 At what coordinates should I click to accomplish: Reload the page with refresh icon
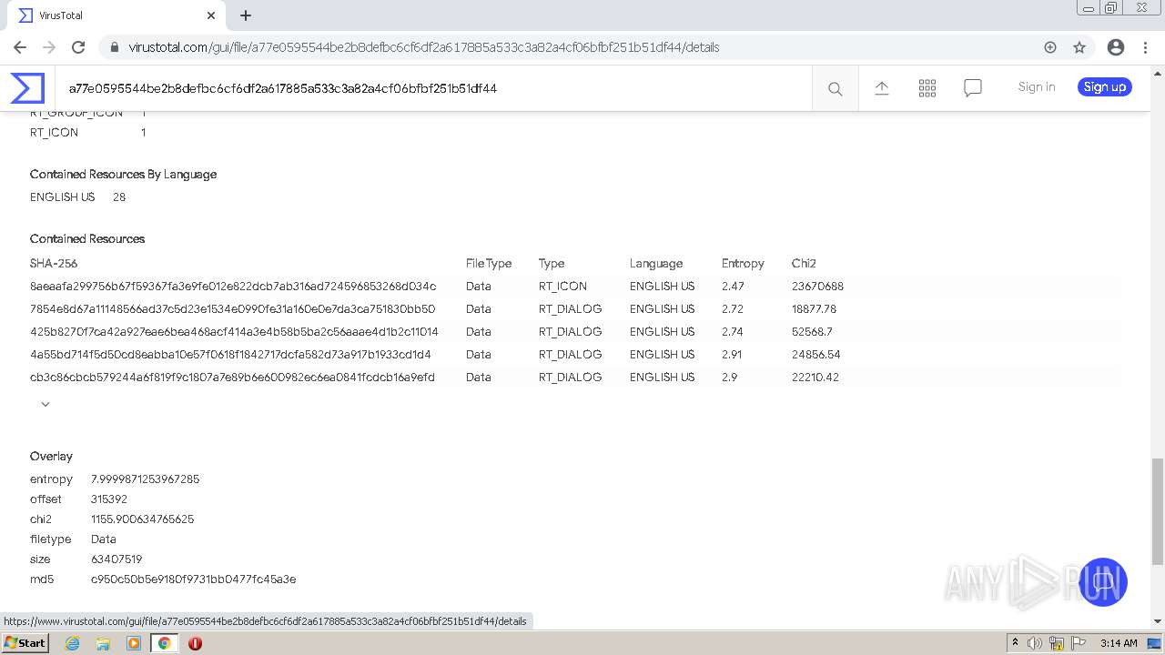point(78,47)
